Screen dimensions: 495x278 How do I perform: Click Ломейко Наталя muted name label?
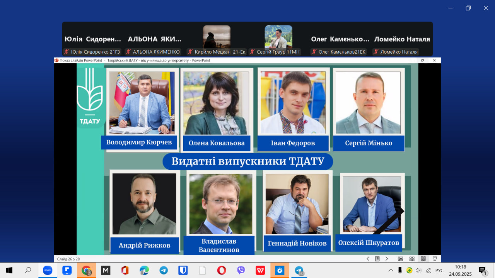click(x=396, y=52)
